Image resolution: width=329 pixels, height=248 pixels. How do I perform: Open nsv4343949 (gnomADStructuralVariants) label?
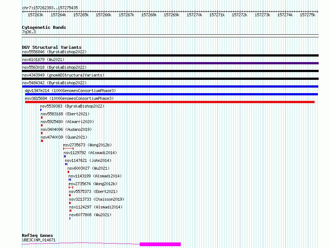(63, 75)
